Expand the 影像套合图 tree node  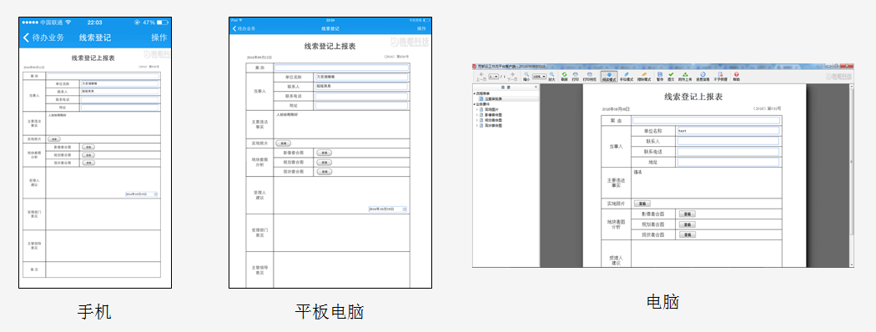[x=476, y=114]
